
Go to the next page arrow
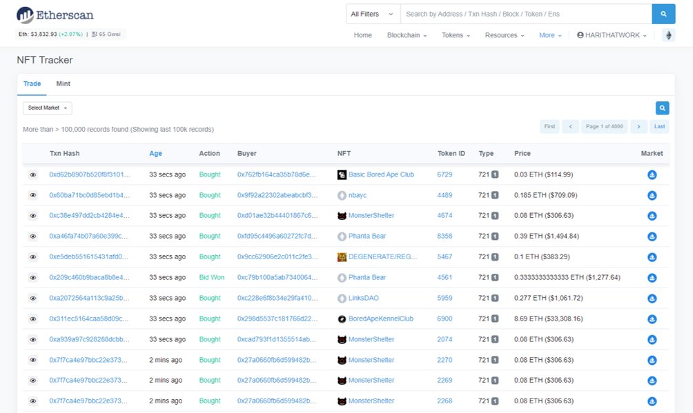pos(638,126)
